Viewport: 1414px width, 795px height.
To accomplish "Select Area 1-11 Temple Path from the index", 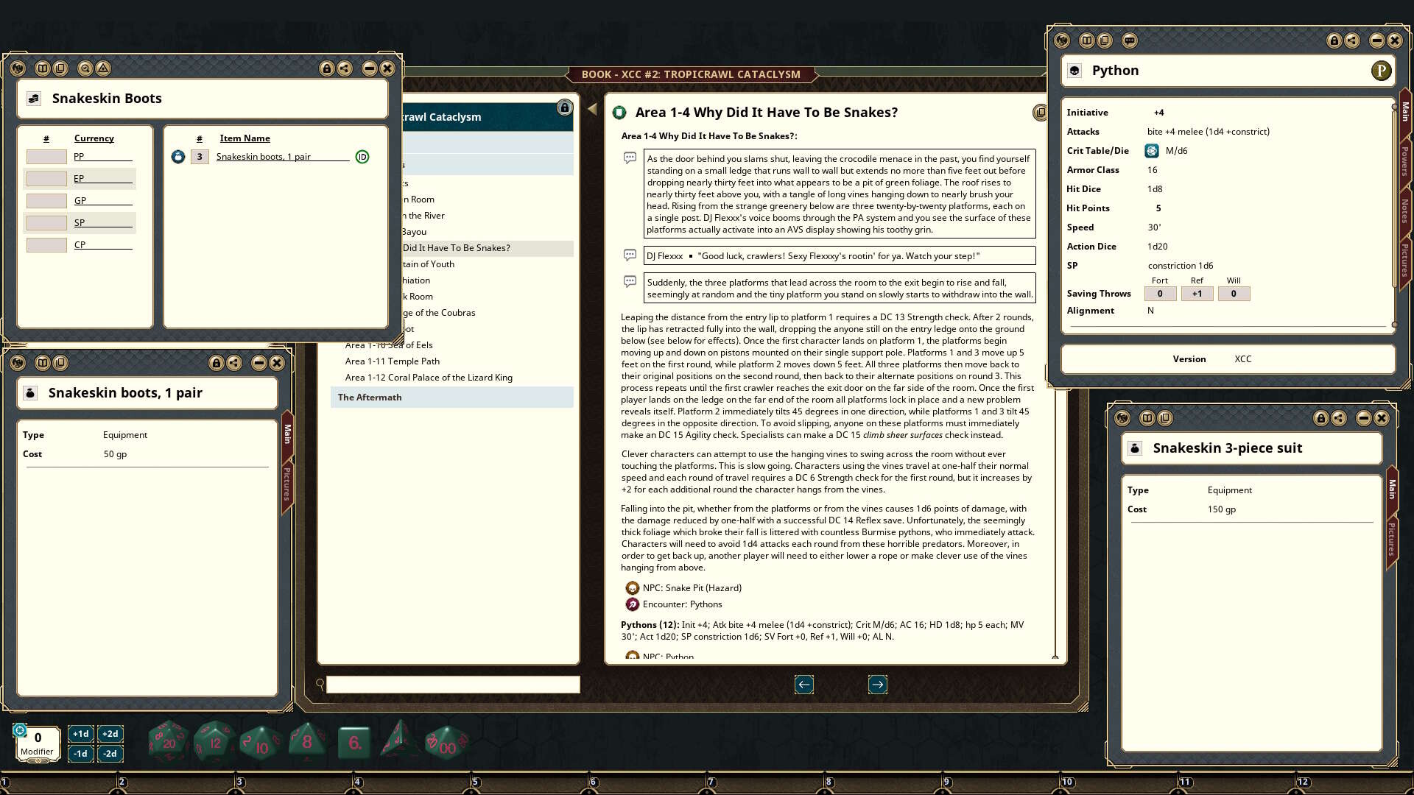I will click(x=392, y=361).
